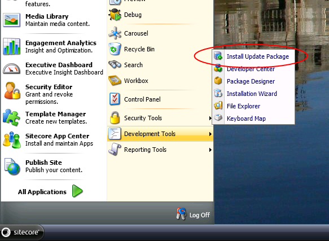Click the Development Tools label
Image resolution: width=329 pixels, height=241 pixels.
150,134
